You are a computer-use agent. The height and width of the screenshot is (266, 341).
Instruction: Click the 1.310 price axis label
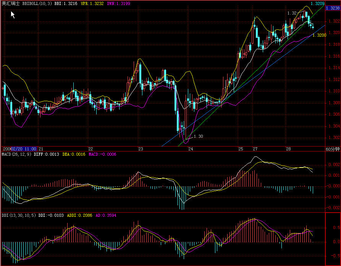334,91
